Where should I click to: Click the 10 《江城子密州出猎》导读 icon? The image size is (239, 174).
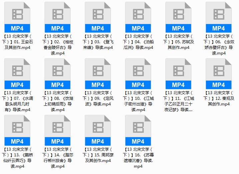click(x=138, y=74)
